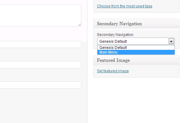This screenshot has height=123, width=184.
Task: Open the Genesis Default combo box
Action: click(x=136, y=41)
